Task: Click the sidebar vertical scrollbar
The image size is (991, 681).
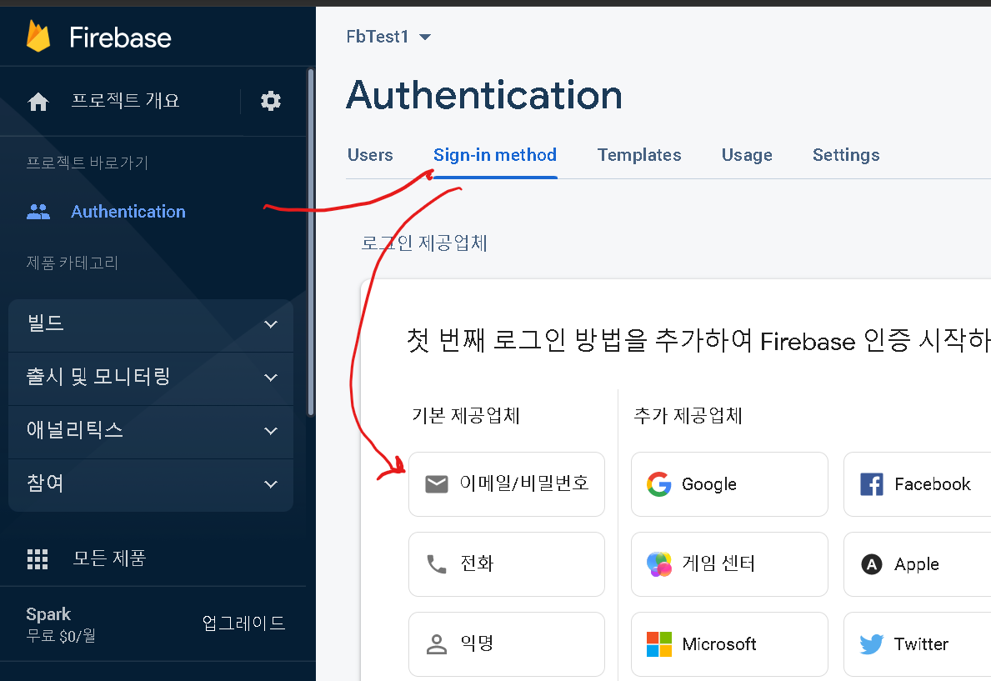Action: (x=310, y=243)
